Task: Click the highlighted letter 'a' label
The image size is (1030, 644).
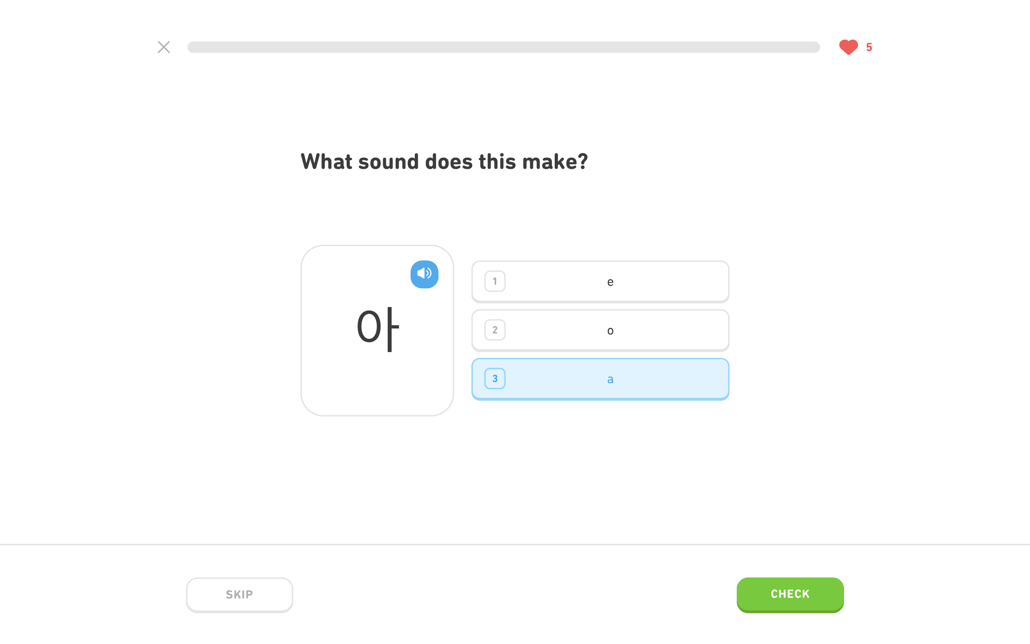Action: pyautogui.click(x=610, y=379)
